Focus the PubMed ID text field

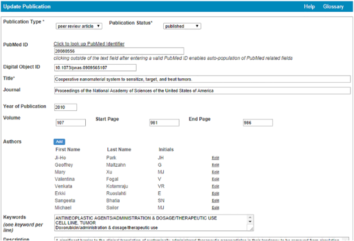coord(119,51)
